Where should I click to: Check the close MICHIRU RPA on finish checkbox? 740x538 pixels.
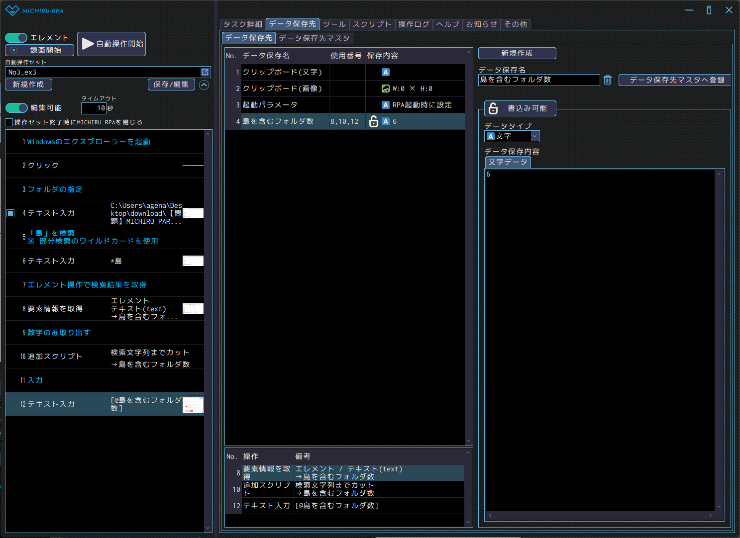9,122
